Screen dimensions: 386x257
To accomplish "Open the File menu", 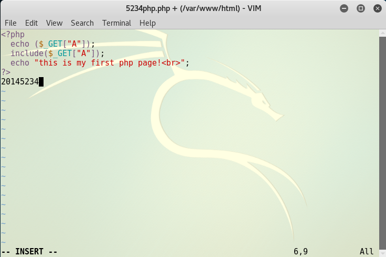I will tap(10, 23).
